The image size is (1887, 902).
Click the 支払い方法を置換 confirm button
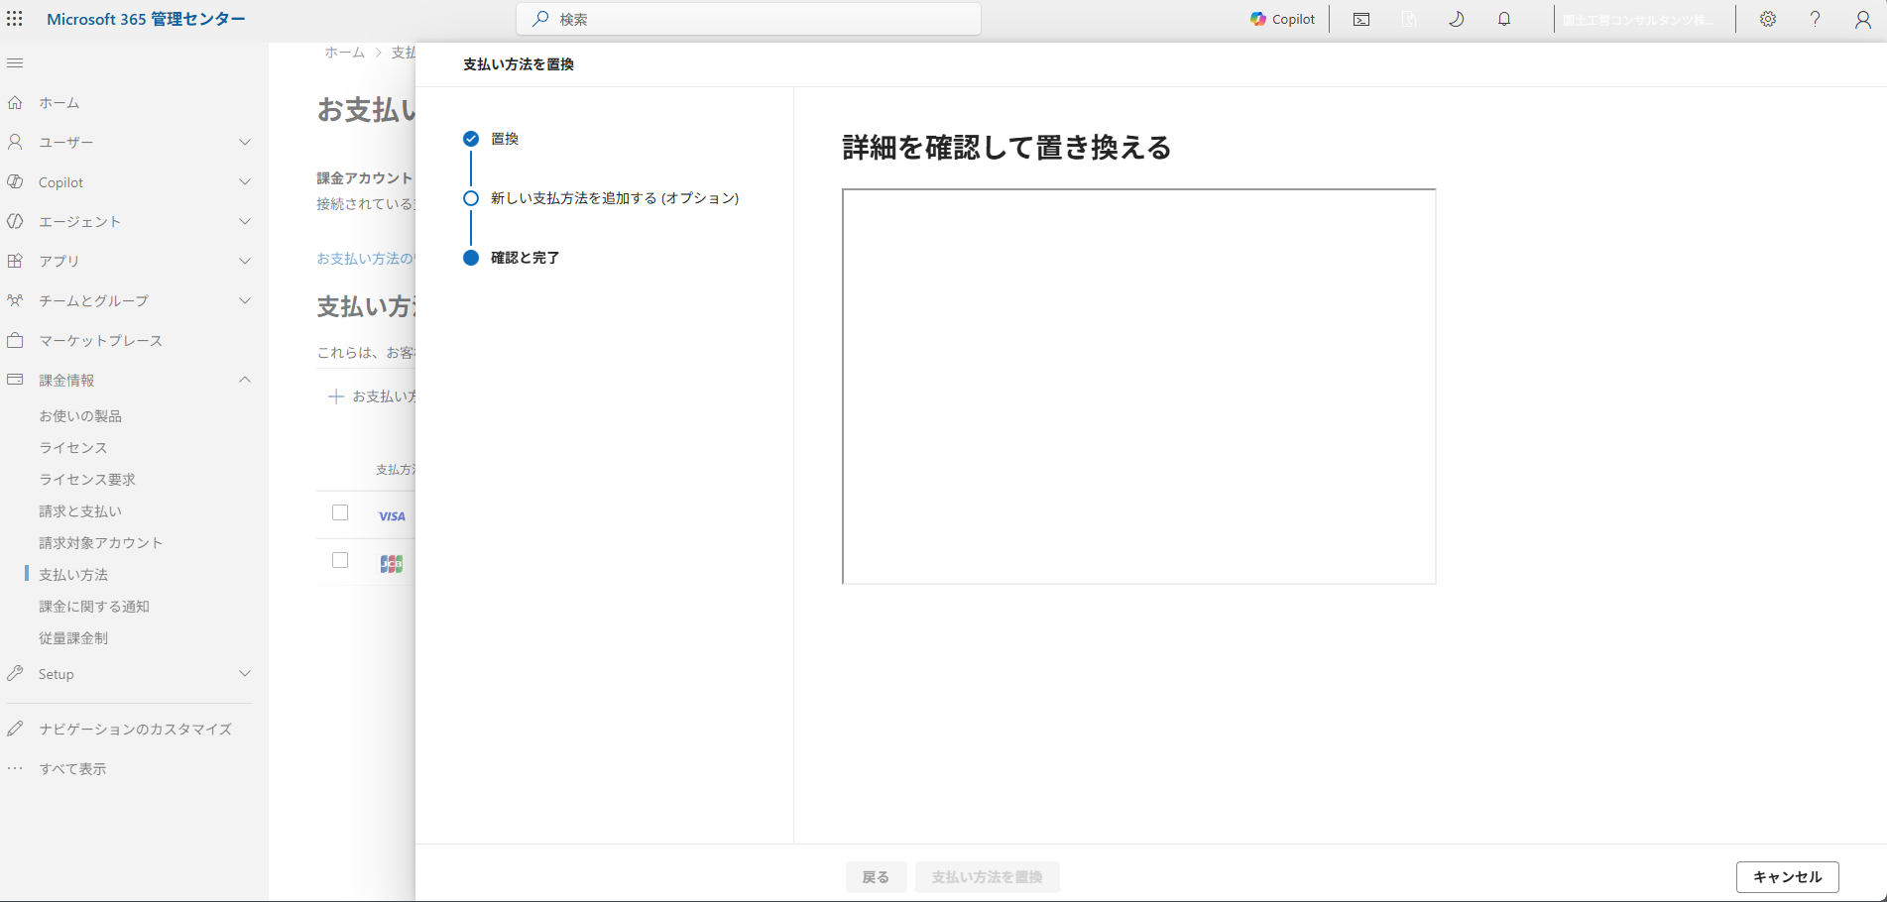988,877
